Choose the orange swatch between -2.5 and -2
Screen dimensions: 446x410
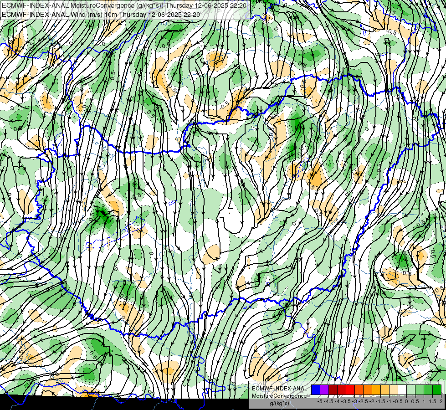click(368, 389)
